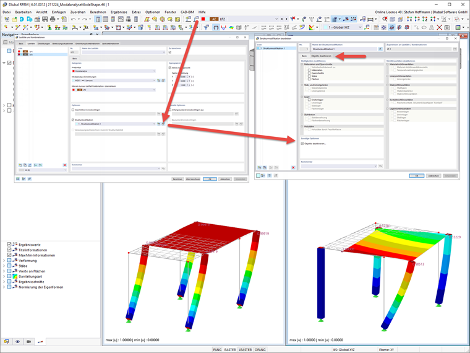Click Abbrechen in Lastfälle und Kombinationen dialog
Screen dimensions: 470x353
click(225, 179)
